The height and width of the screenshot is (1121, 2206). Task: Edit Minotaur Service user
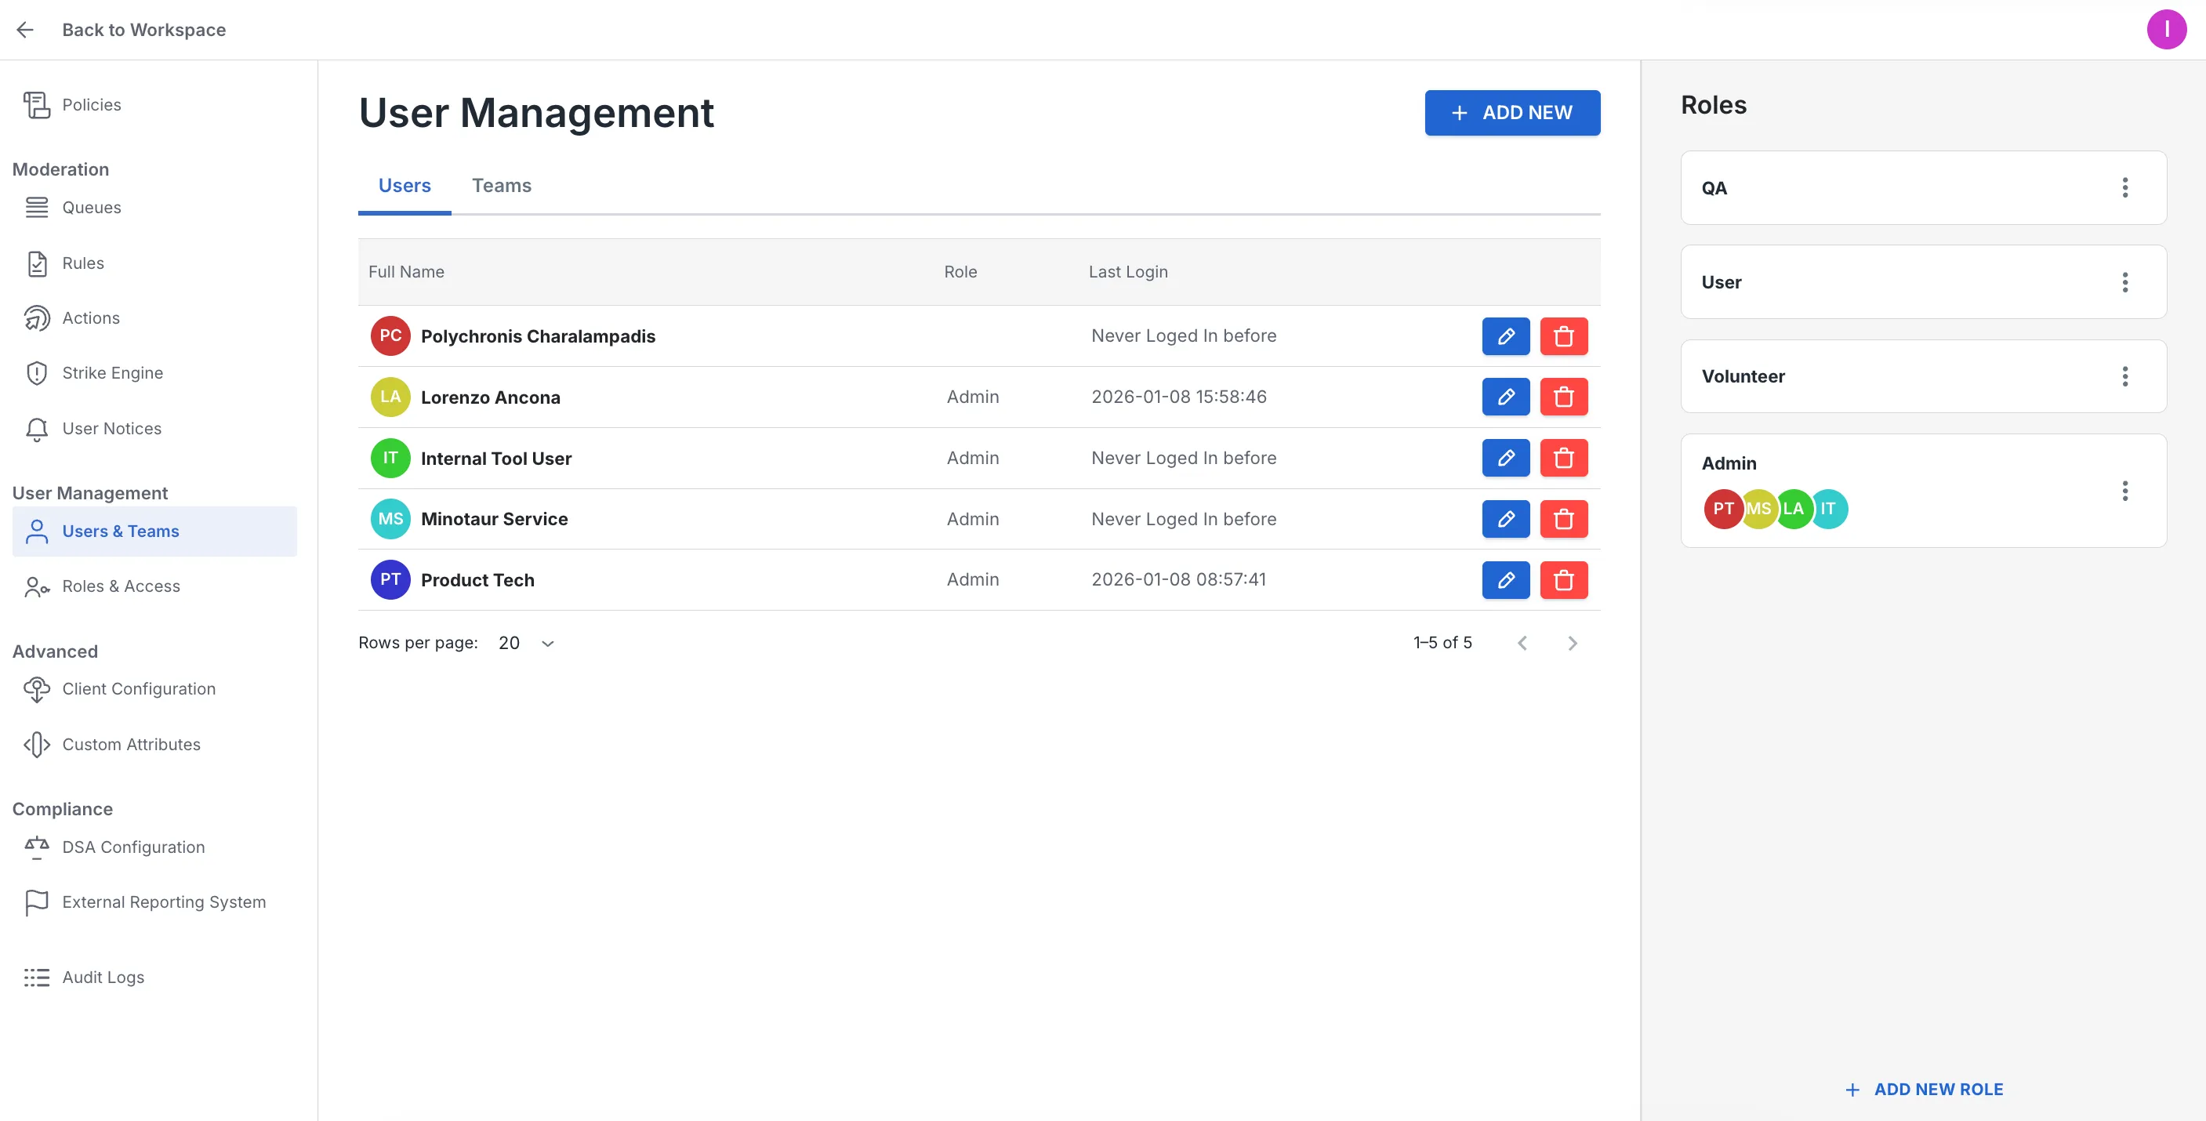1505,519
